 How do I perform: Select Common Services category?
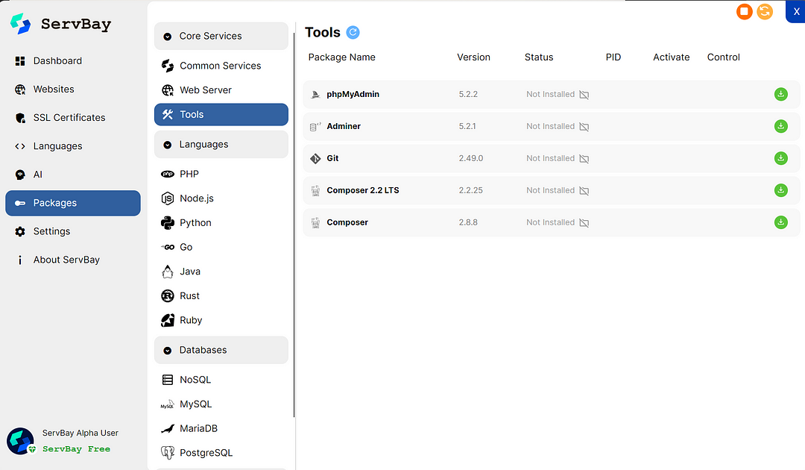click(x=221, y=66)
